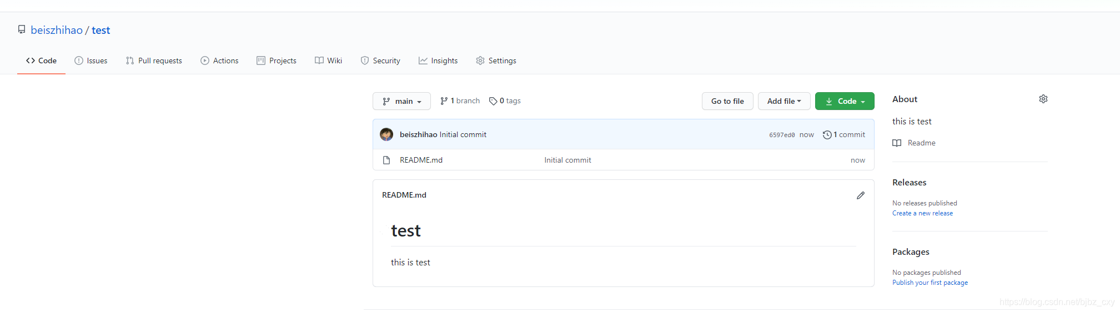Image resolution: width=1120 pixels, height=312 pixels.
Task: Edit README.md with the pencil icon
Action: click(860, 195)
